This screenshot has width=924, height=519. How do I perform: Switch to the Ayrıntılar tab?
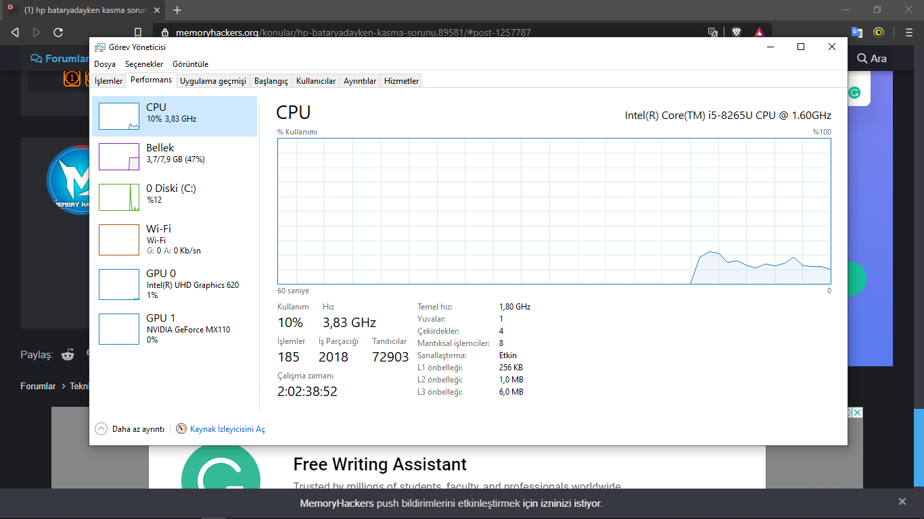click(360, 81)
